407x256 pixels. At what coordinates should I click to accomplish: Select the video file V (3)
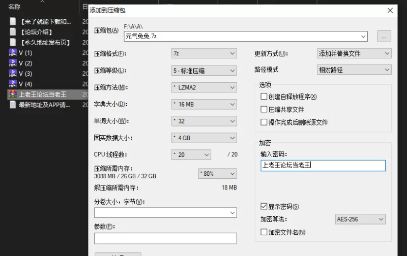pos(25,74)
